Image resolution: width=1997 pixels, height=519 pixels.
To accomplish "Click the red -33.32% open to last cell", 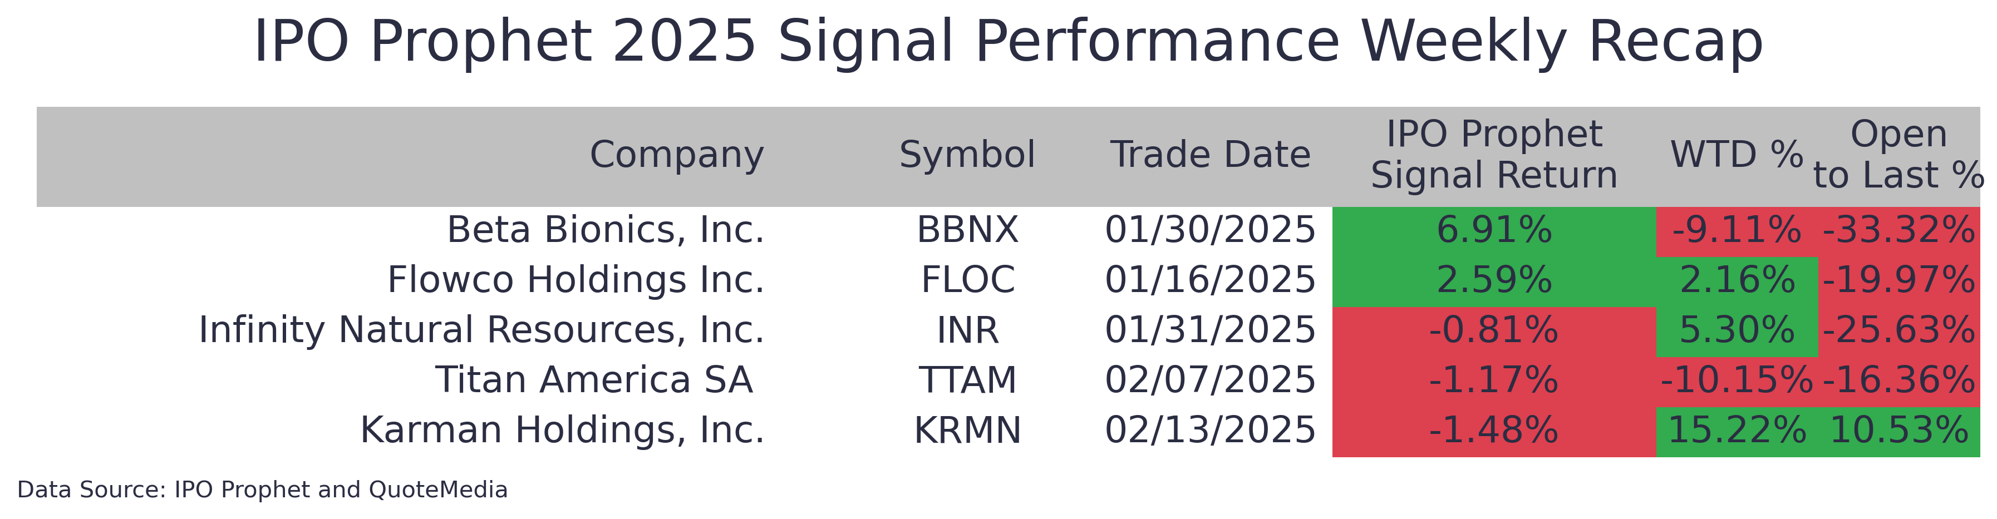I will [x=1898, y=230].
